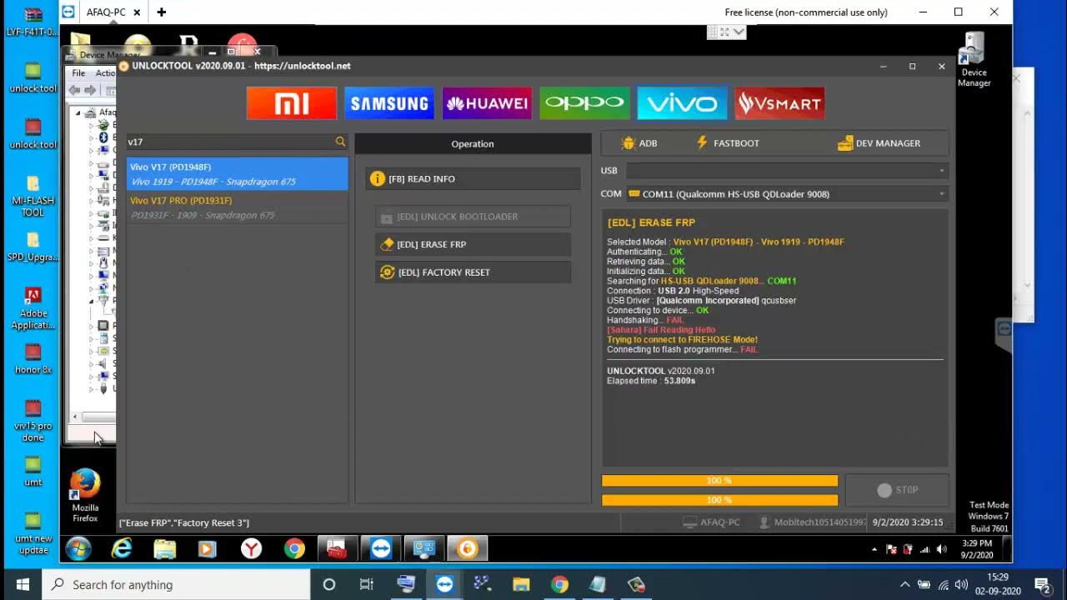Open viv15 pro done desktop icon
Screen dimensions: 1067x600
coord(33,420)
